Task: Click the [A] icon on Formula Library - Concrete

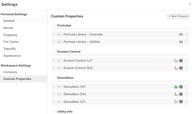Action: coord(181,35)
